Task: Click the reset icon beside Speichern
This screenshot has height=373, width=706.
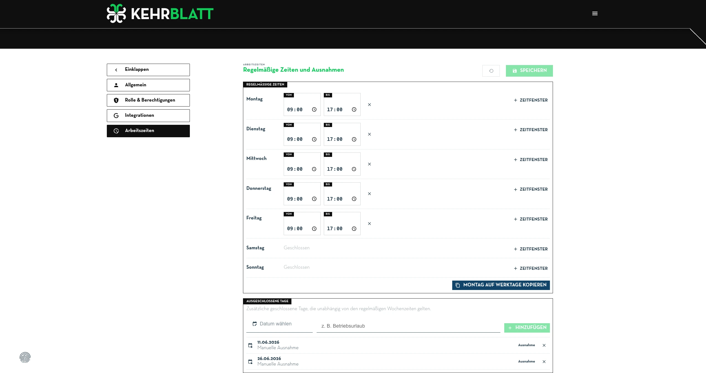Action: point(491,71)
